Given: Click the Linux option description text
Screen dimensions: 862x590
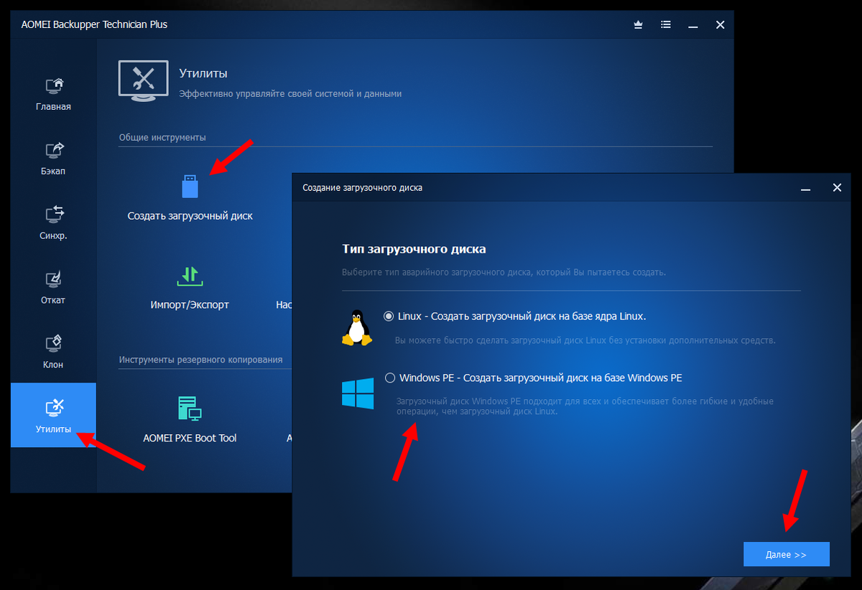Looking at the screenshot, I should coord(585,340).
